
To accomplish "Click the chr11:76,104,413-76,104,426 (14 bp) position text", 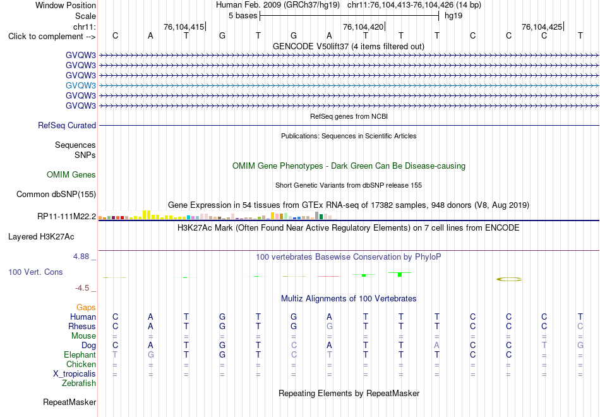I will click(x=414, y=5).
